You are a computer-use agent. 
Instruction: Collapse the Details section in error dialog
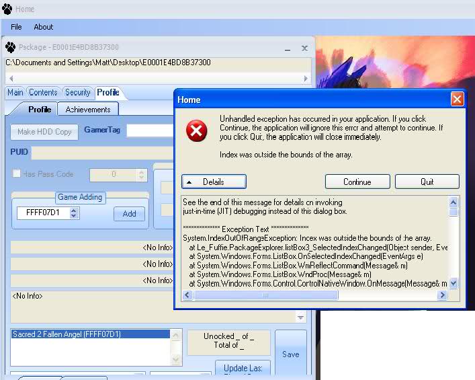pyautogui.click(x=214, y=182)
